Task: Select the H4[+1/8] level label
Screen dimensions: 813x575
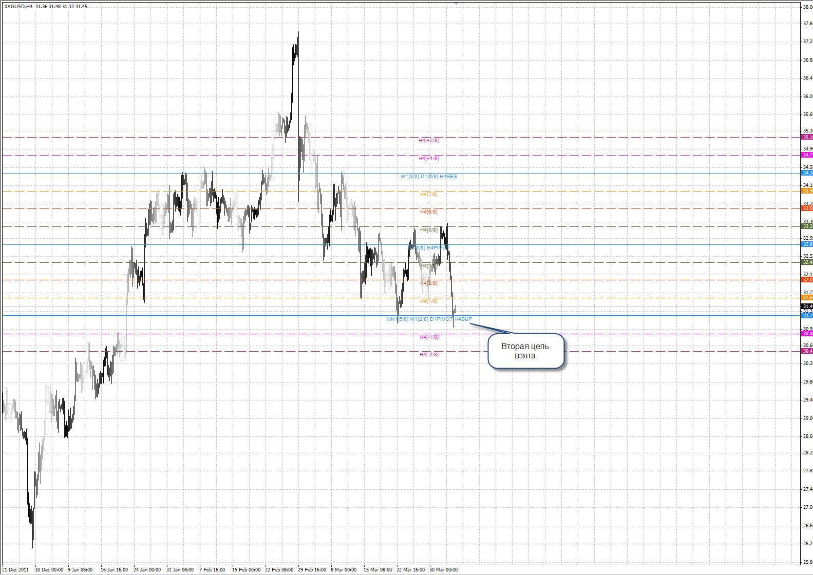Action: 429,159
